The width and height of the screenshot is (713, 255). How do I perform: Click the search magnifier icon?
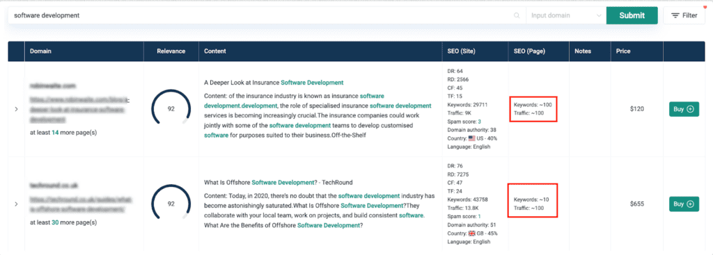(x=517, y=15)
